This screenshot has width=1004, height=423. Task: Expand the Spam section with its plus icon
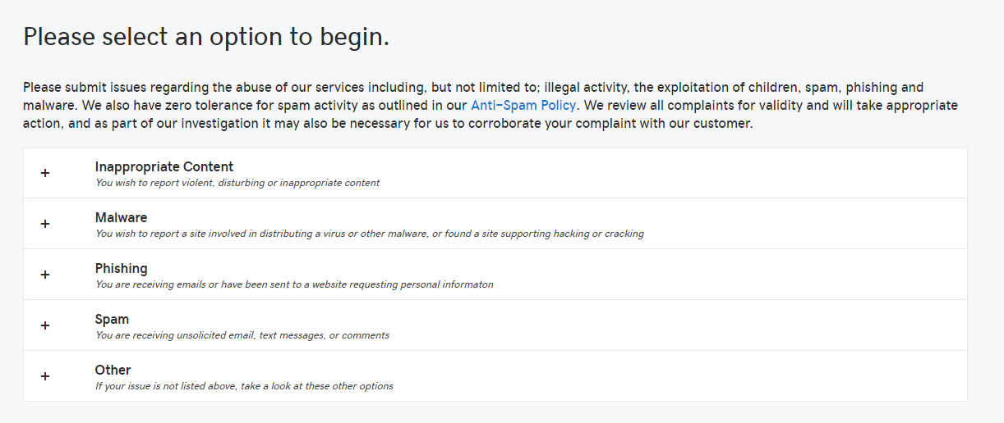coord(45,325)
